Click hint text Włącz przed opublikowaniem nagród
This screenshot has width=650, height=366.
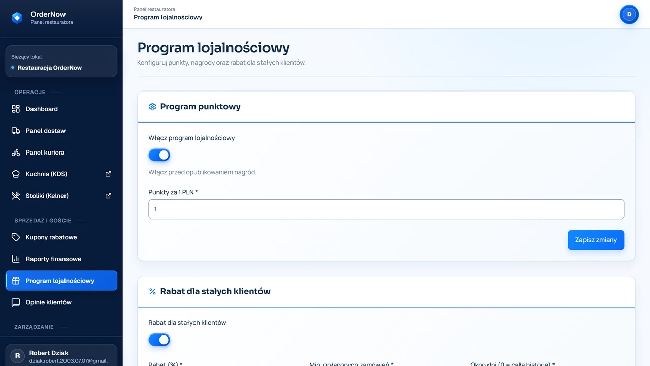(x=203, y=172)
